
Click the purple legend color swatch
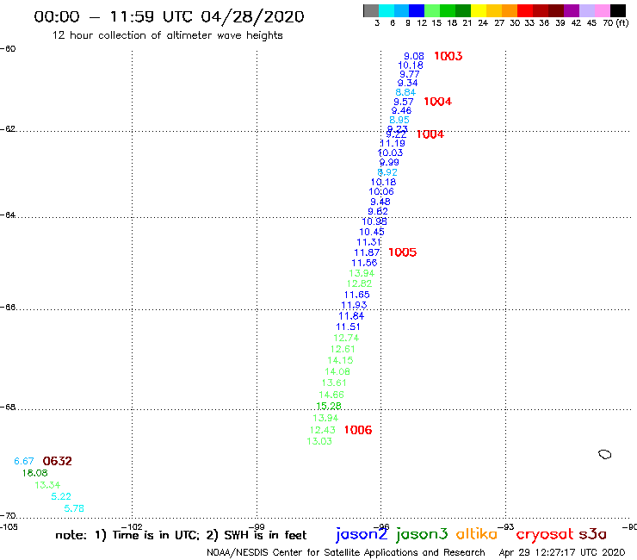572,10
